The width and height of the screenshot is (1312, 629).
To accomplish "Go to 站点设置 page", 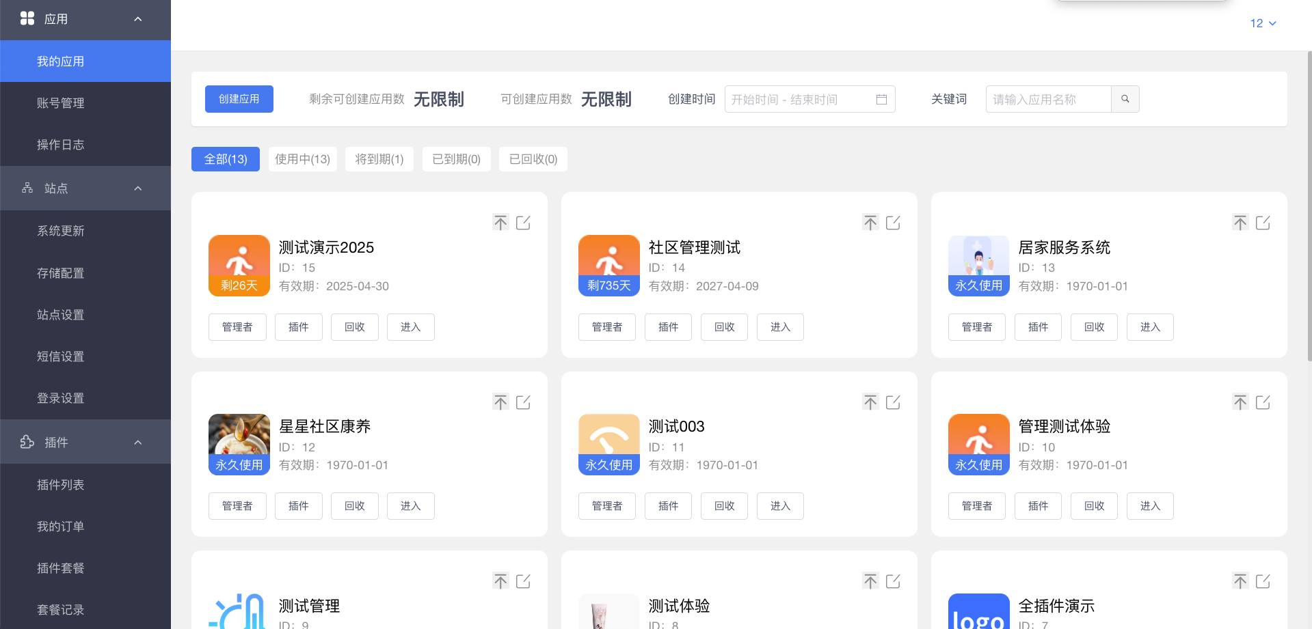I will coord(85,315).
